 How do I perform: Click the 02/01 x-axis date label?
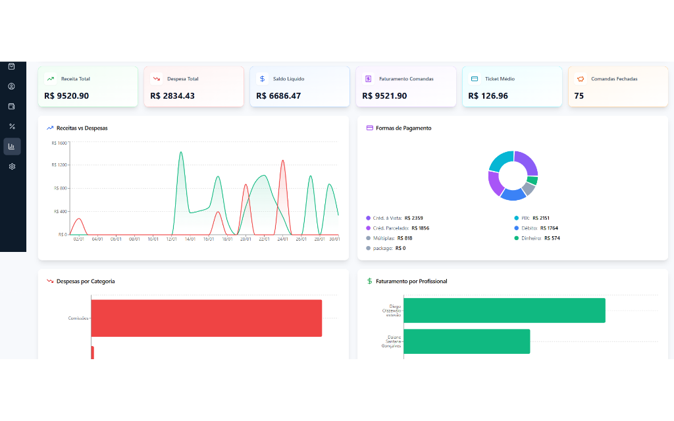click(79, 239)
